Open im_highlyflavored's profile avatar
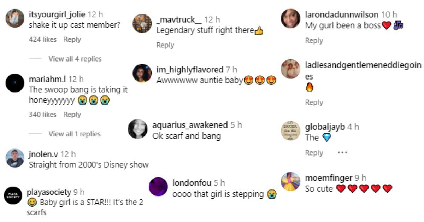The image size is (424, 222). [x=142, y=73]
